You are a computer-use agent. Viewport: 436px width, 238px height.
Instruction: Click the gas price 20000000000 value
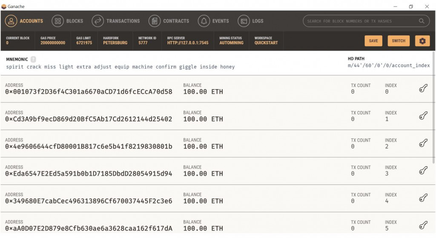click(53, 43)
